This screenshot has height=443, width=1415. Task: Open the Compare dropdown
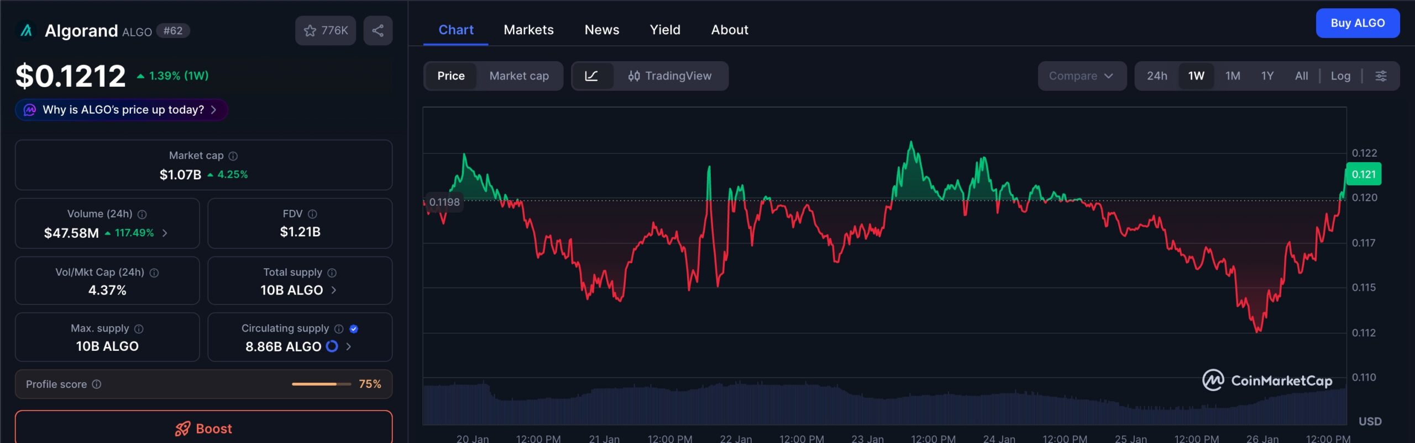tap(1082, 76)
